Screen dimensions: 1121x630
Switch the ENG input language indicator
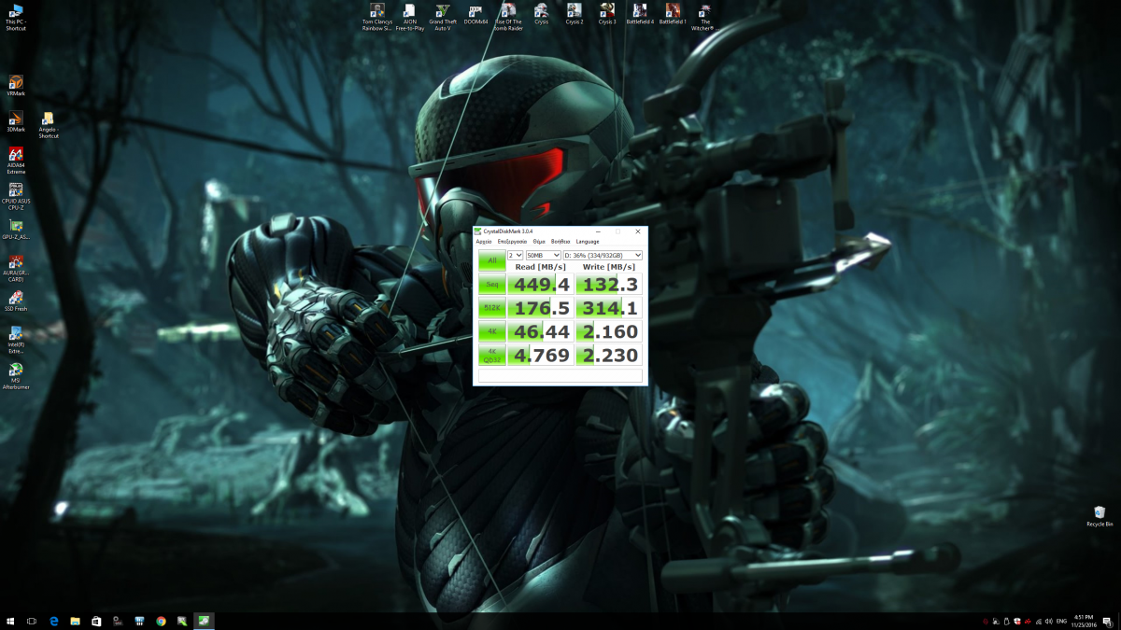1059,621
